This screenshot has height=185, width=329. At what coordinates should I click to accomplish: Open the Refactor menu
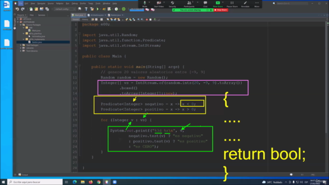point(60,4)
